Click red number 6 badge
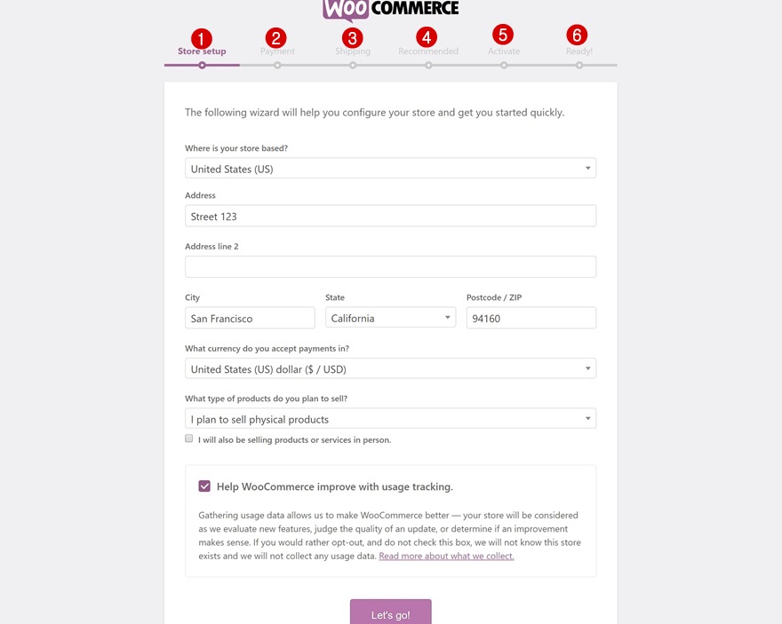This screenshot has width=782, height=624. point(578,35)
